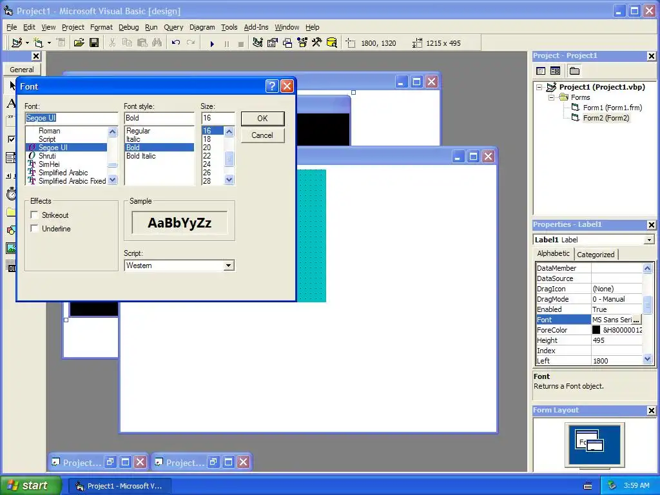Open the Properties Window toolbar icon
This screenshot has height=495, width=660.
273,43
